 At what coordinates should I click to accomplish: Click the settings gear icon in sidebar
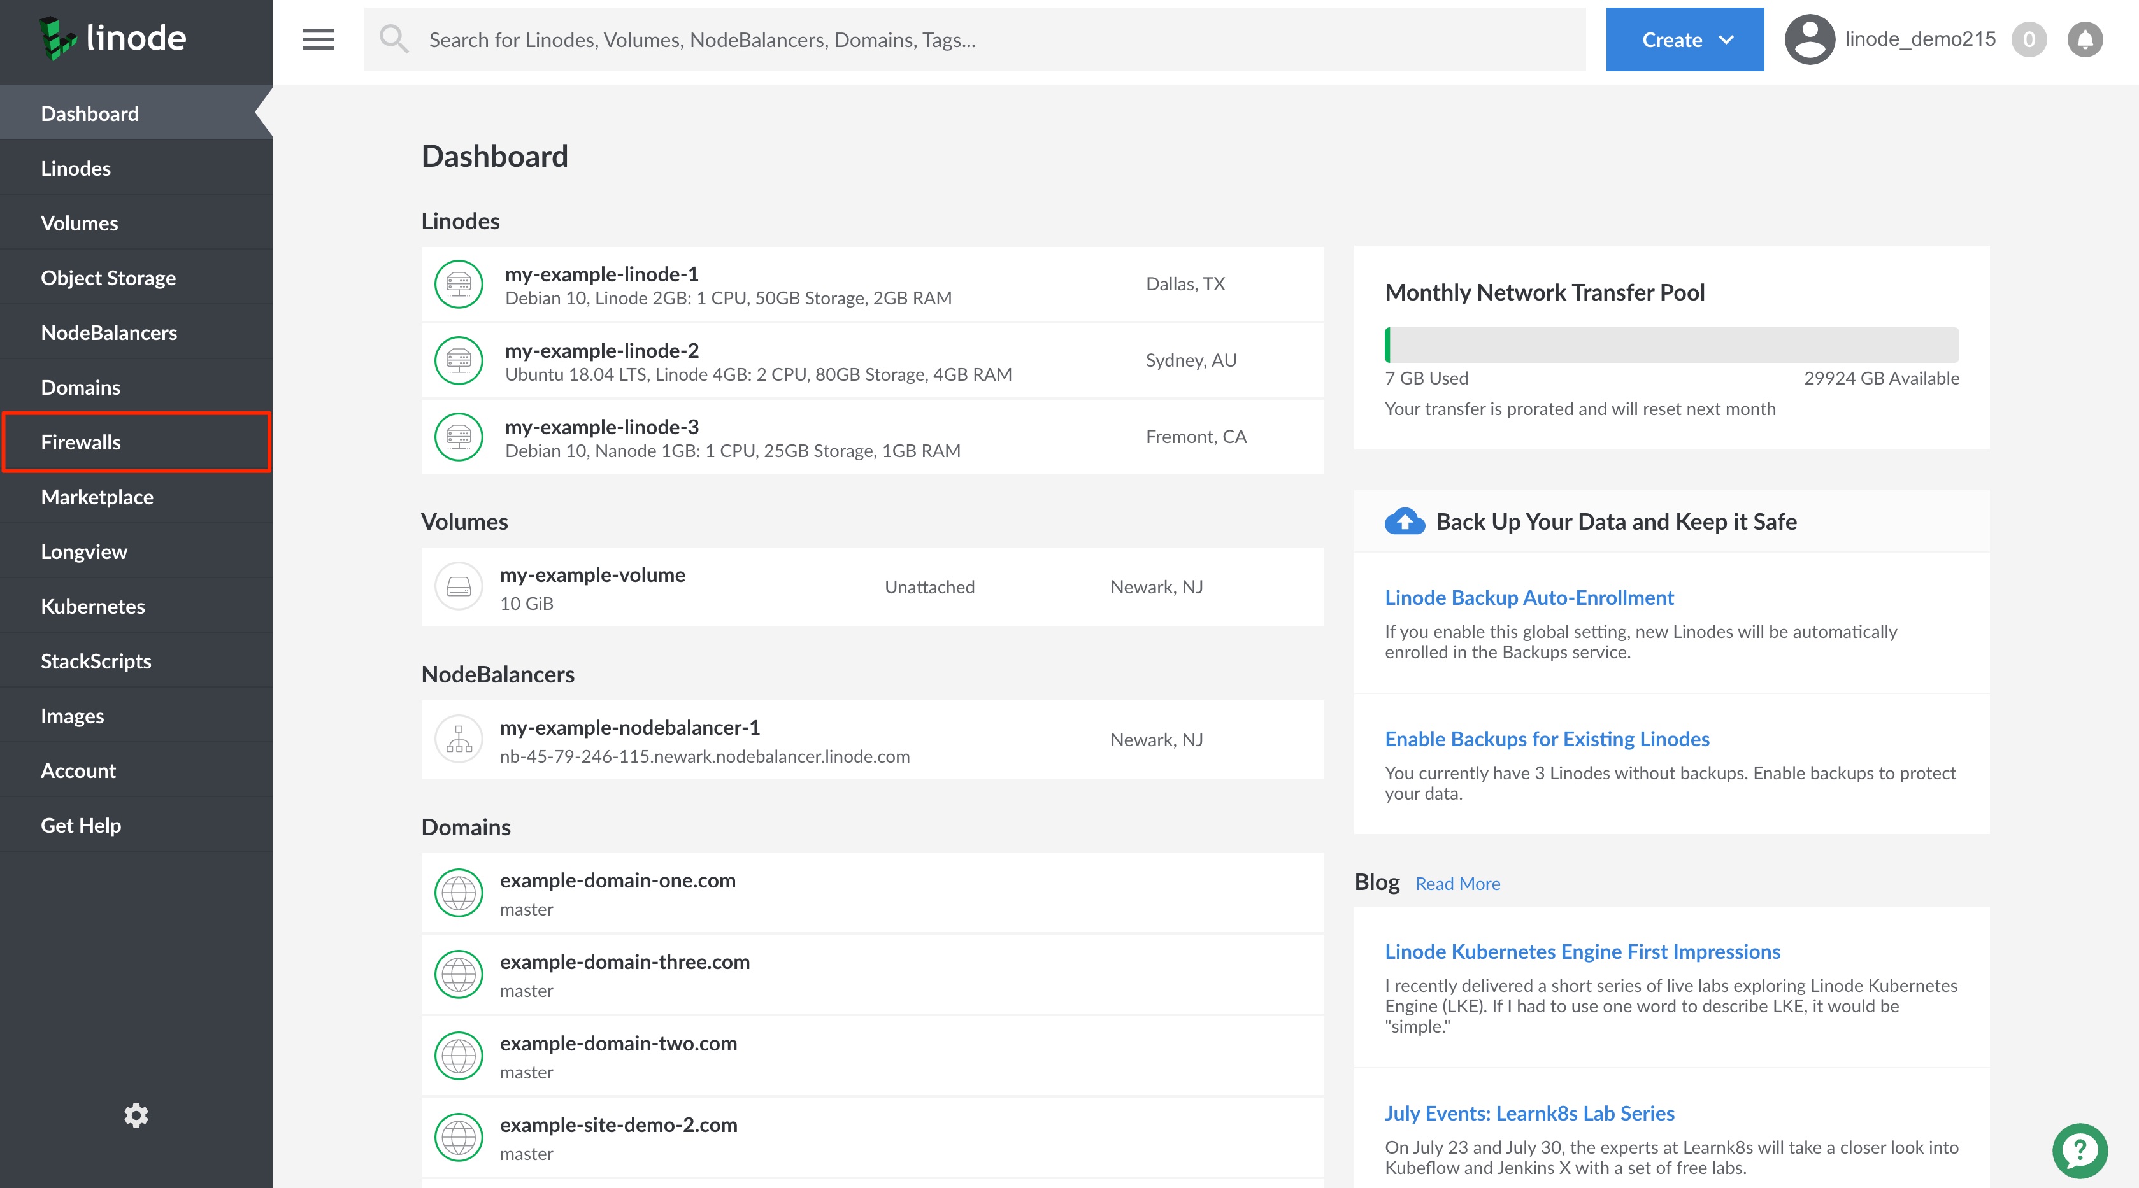(136, 1115)
